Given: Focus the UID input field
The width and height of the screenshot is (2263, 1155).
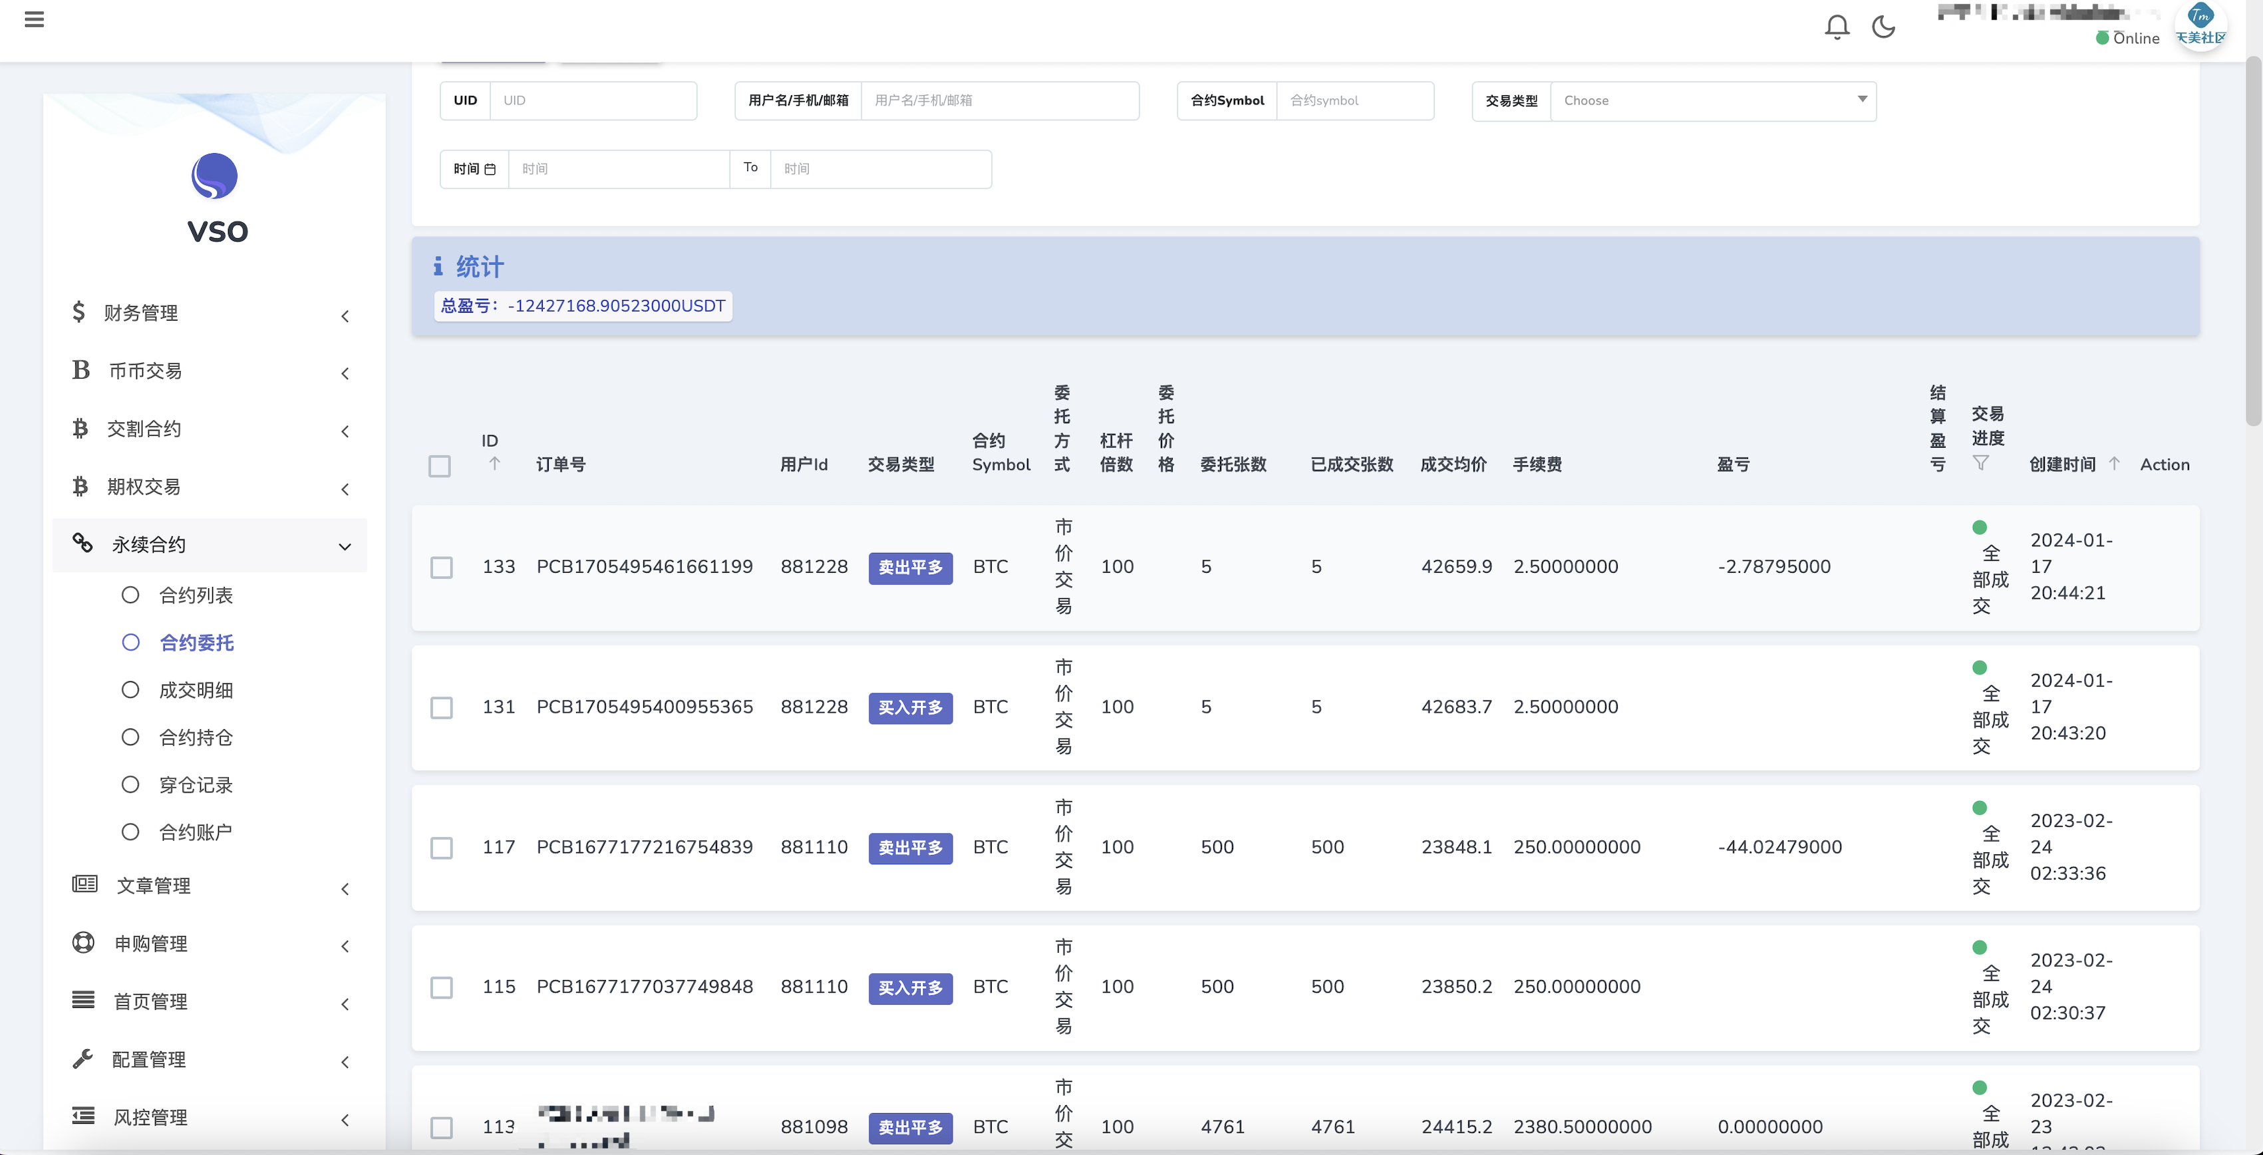Looking at the screenshot, I should (593, 101).
